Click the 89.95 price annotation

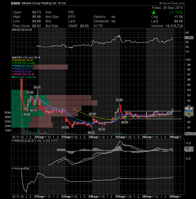(27, 114)
